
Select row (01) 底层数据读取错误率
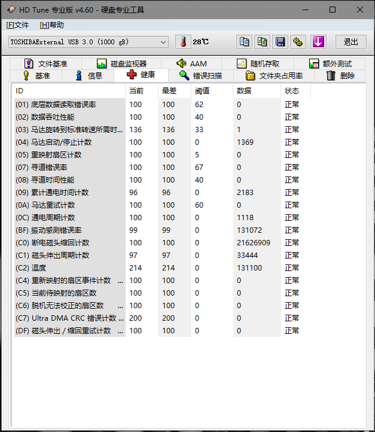tap(163, 105)
